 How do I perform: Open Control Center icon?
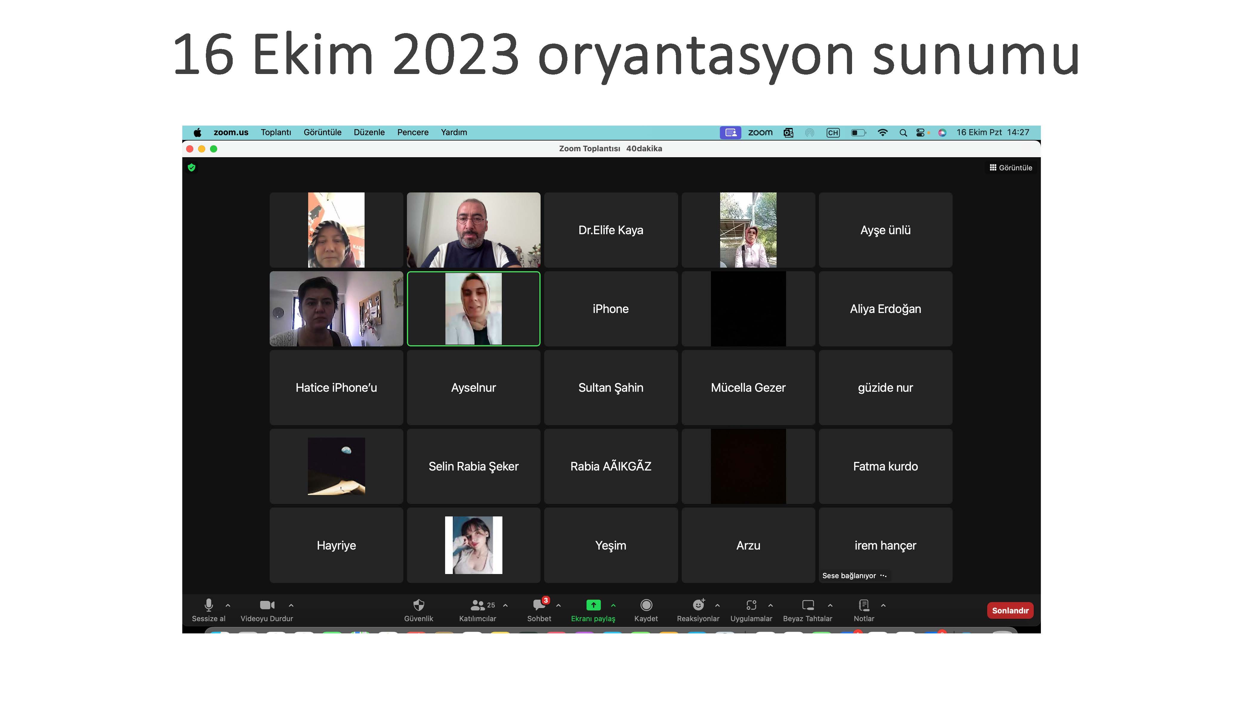[920, 132]
